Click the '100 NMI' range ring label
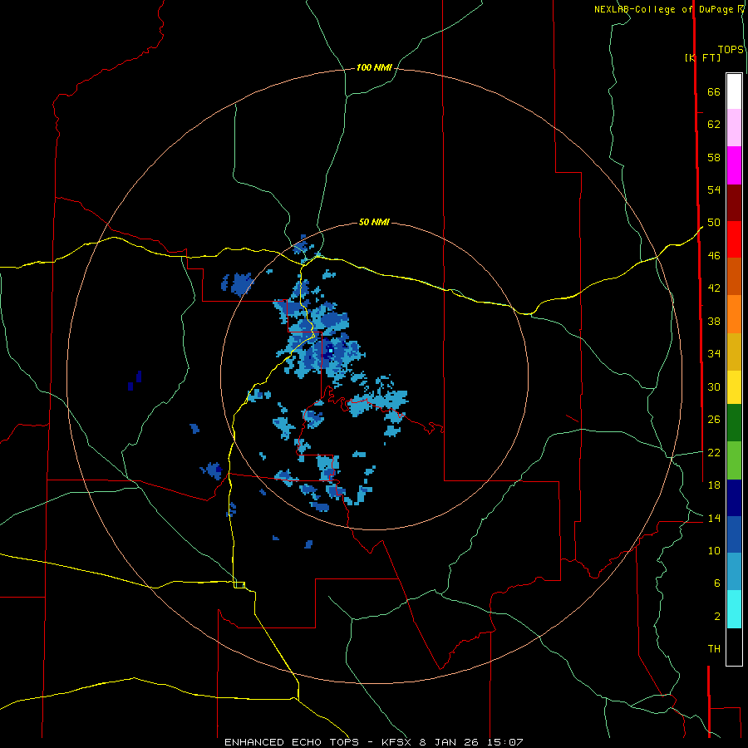748x748 pixels. tap(374, 68)
